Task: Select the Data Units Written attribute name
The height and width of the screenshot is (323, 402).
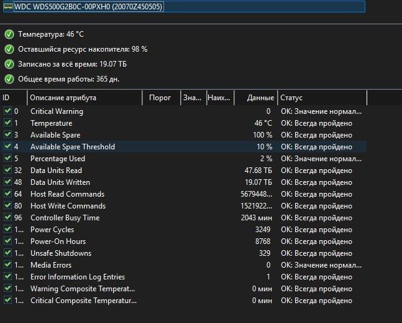Action: pos(60,182)
